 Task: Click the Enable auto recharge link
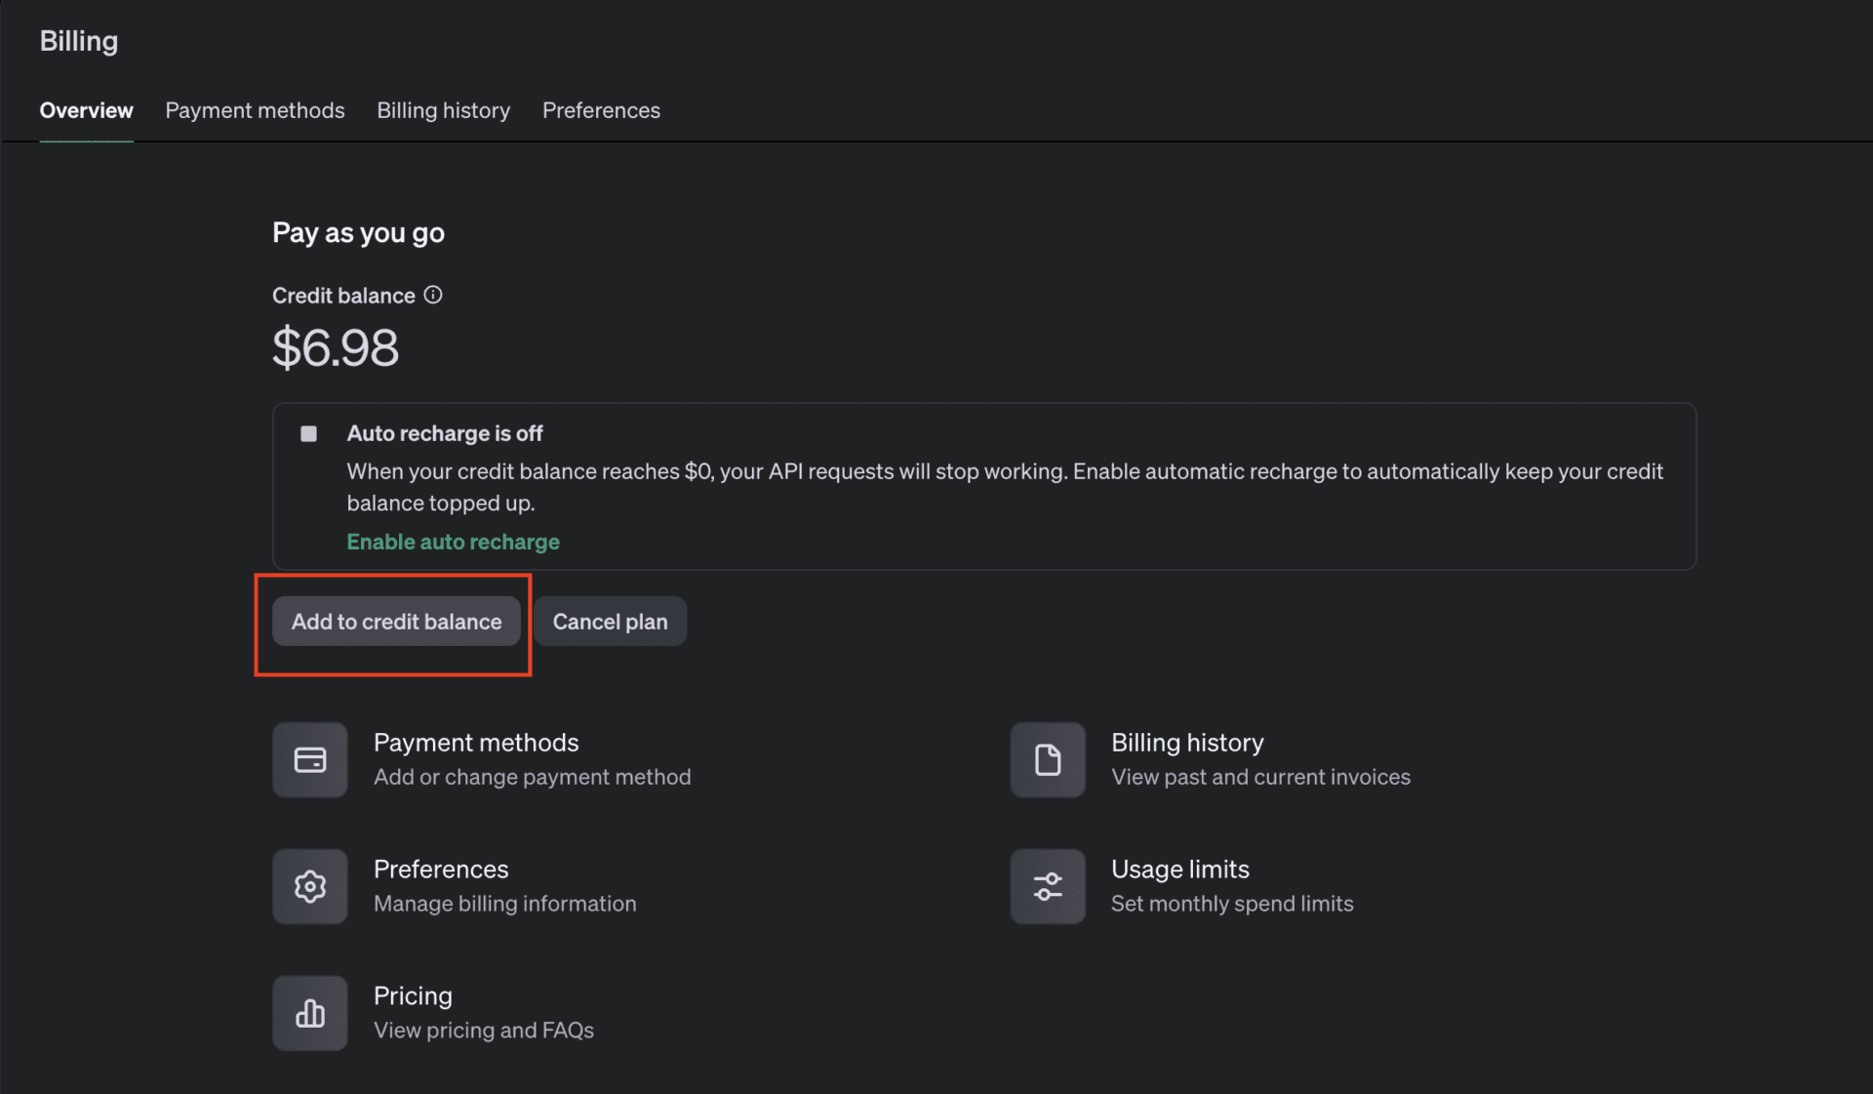pos(453,542)
